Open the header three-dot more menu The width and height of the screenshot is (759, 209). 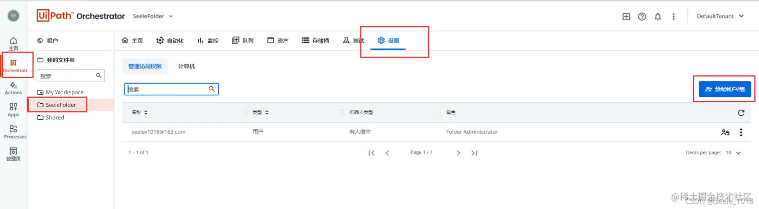pyautogui.click(x=674, y=16)
